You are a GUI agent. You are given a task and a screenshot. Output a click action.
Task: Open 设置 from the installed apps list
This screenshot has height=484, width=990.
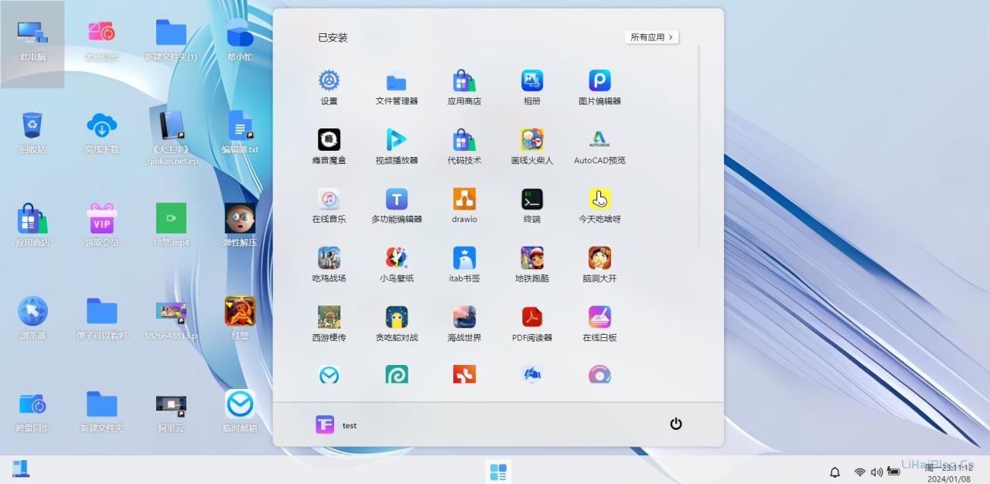[x=329, y=87]
